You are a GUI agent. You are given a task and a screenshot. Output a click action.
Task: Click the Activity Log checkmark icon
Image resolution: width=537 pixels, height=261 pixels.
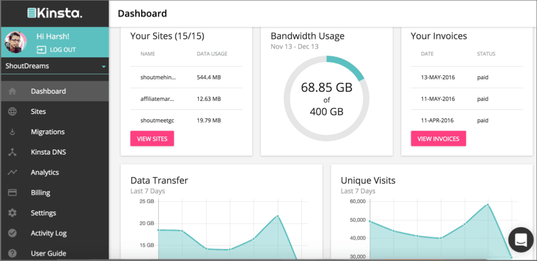tap(13, 234)
